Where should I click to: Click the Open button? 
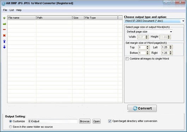(x=97, y=121)
